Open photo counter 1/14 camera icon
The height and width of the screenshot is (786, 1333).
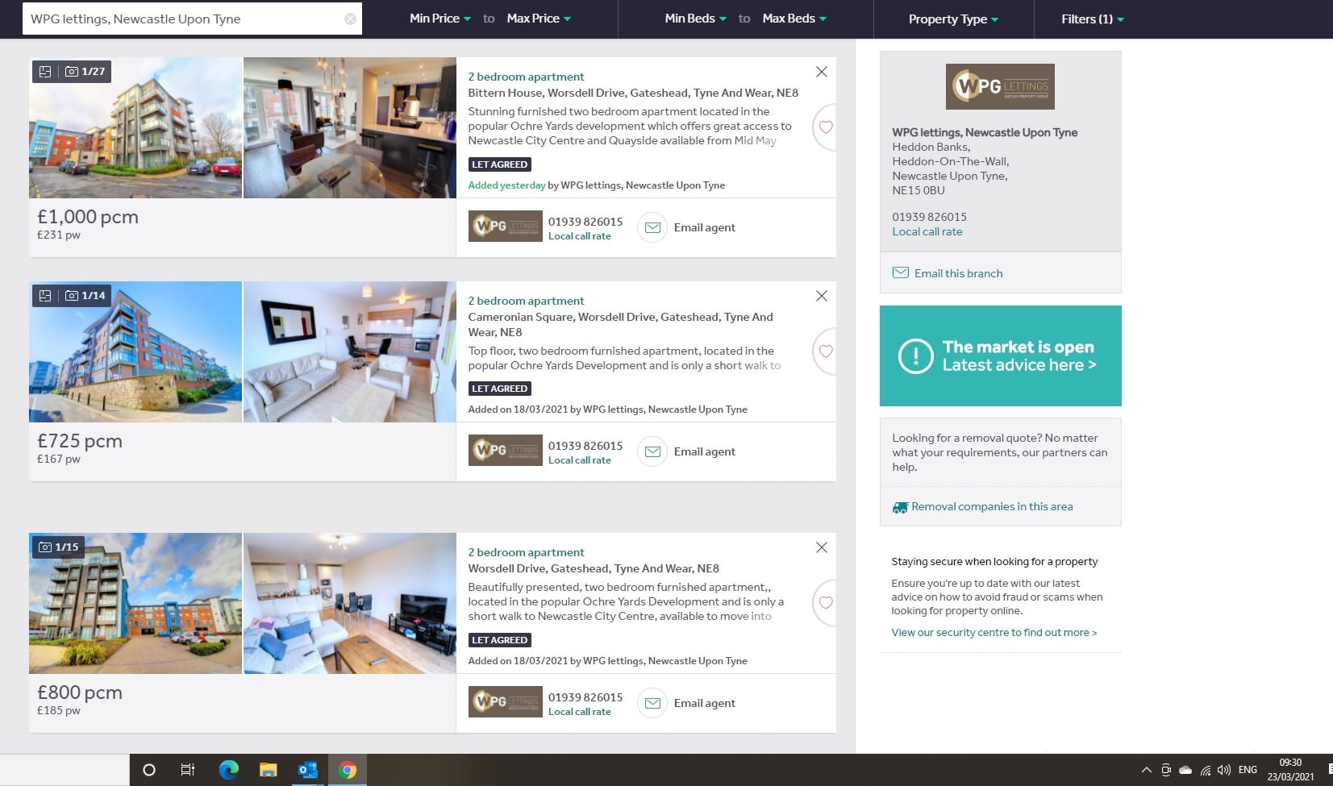click(72, 295)
